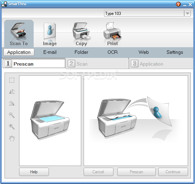Select step 1 Prescan

pyautogui.click(x=34, y=64)
